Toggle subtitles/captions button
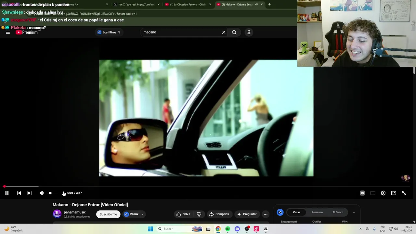416x234 pixels. (373, 193)
